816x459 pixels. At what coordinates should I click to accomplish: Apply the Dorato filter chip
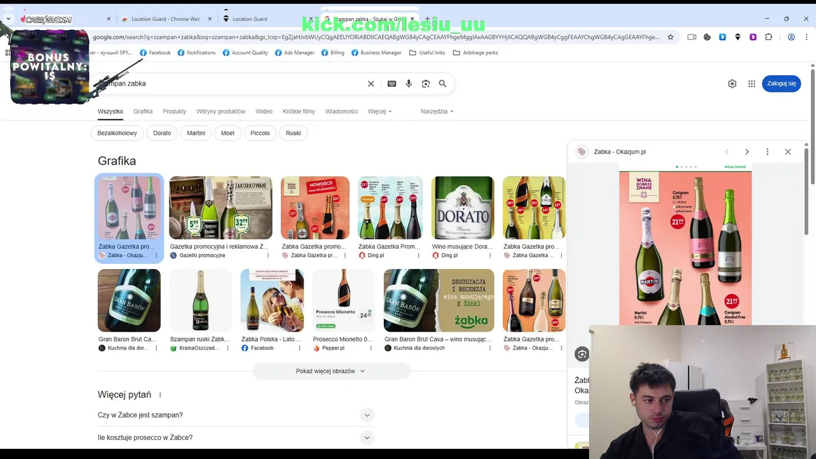point(162,133)
